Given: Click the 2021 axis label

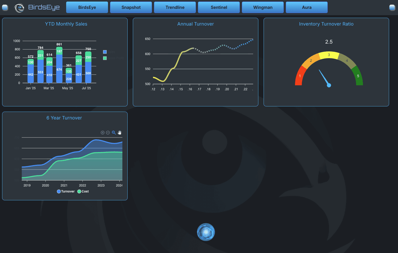Looking at the screenshot, I should [64, 185].
